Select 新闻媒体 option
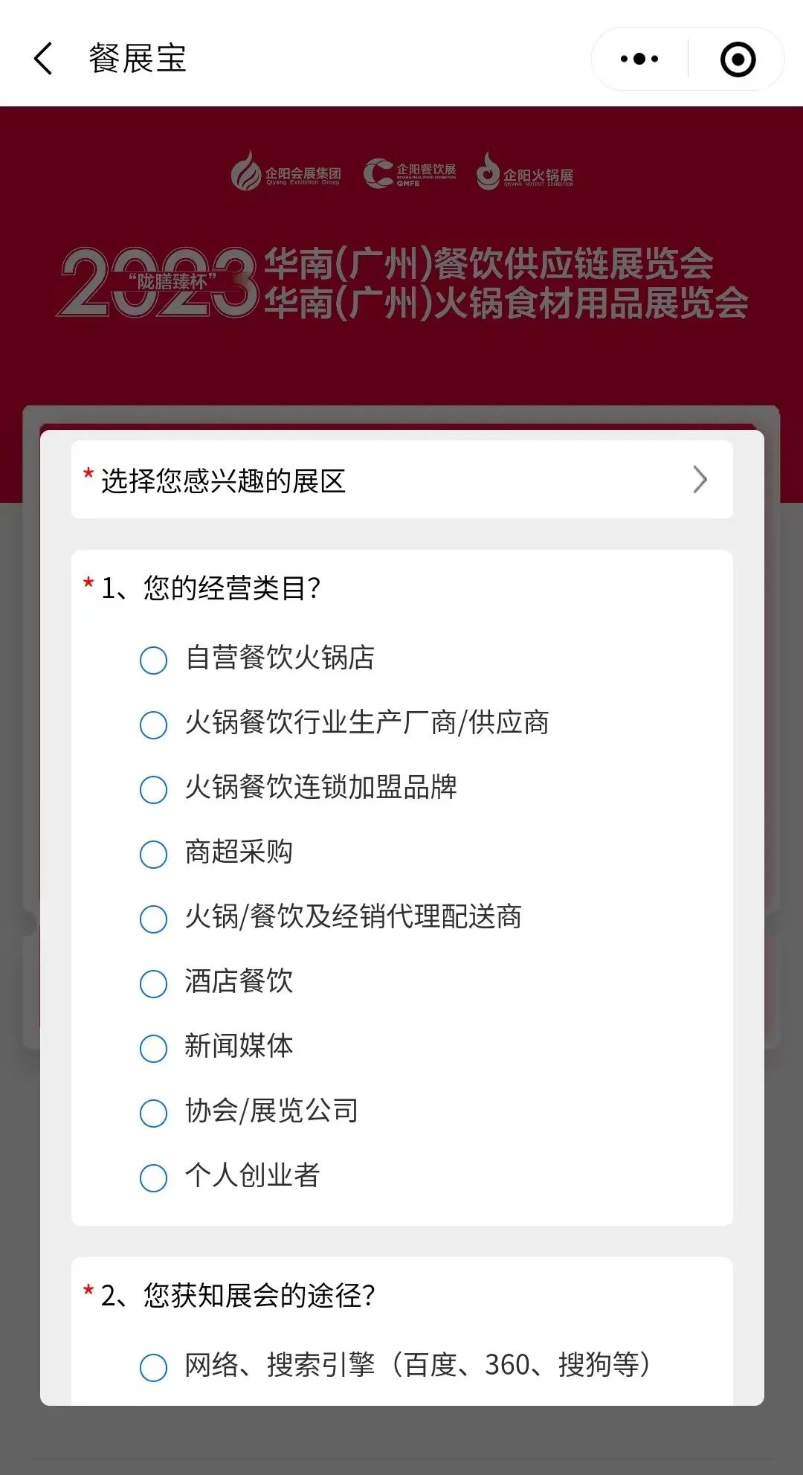Screen dimensions: 803x1475 click(216, 1047)
